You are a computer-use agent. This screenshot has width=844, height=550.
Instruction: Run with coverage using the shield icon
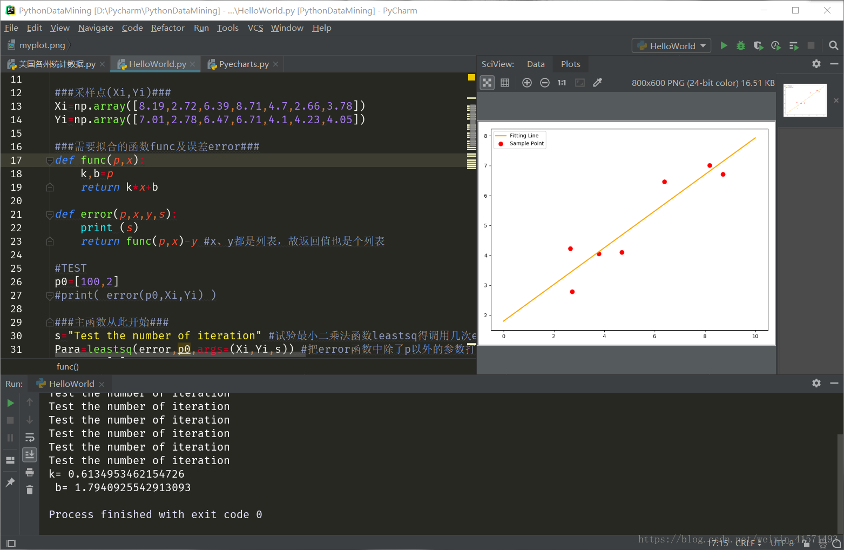coord(758,45)
